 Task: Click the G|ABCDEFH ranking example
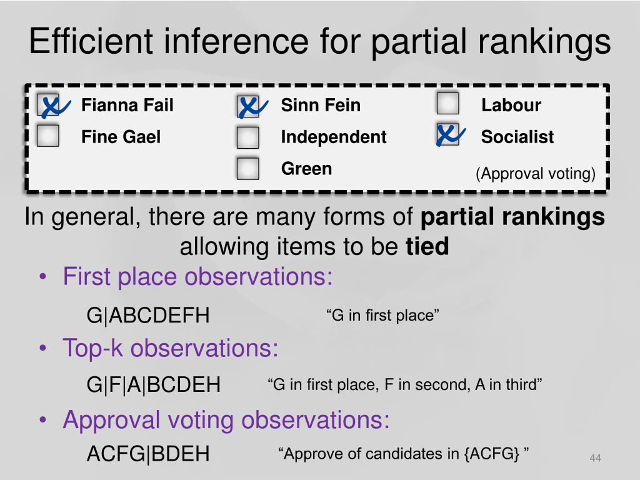[x=148, y=316]
